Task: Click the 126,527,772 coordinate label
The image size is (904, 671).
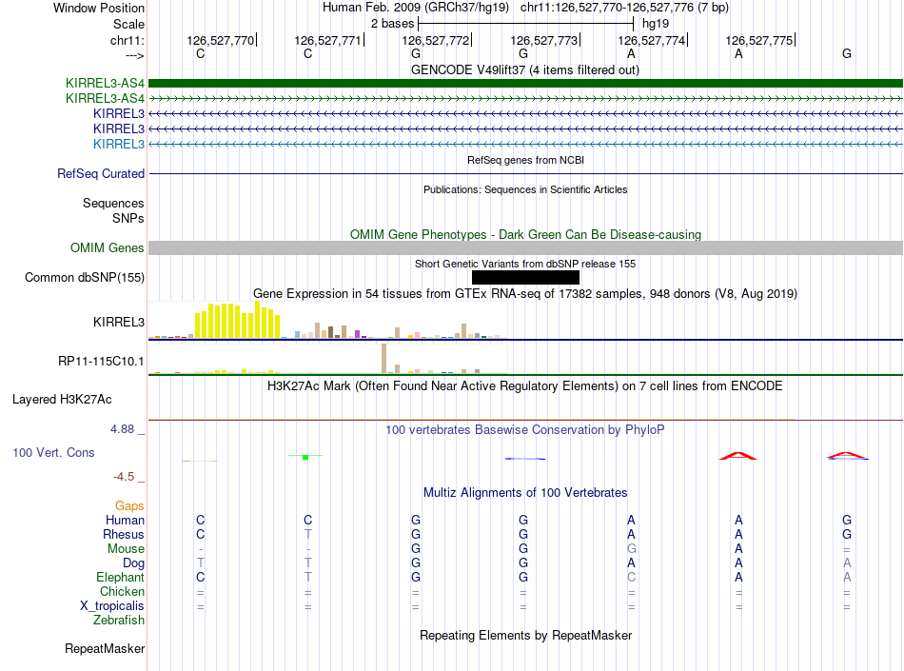Action: pos(435,40)
